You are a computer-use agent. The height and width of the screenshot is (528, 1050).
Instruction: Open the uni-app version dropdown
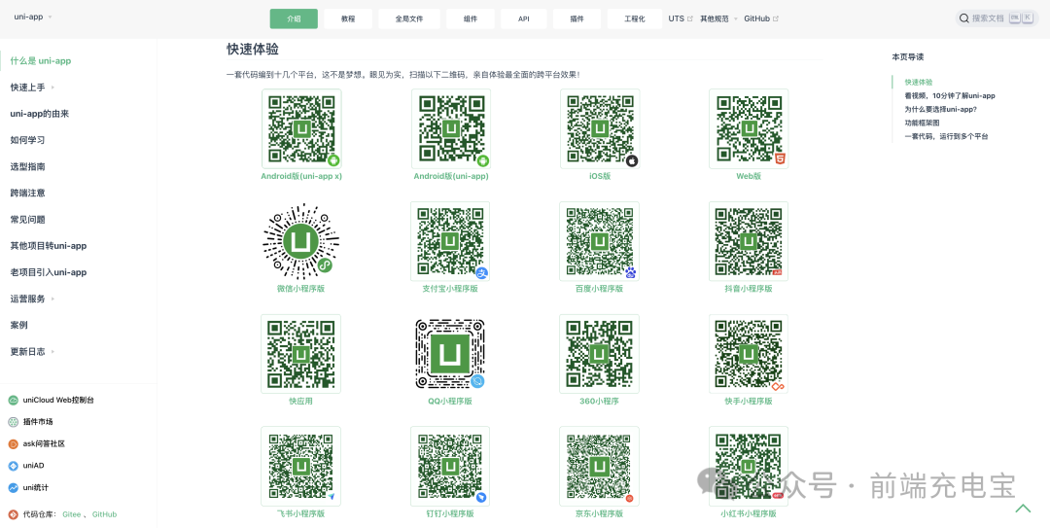[33, 17]
